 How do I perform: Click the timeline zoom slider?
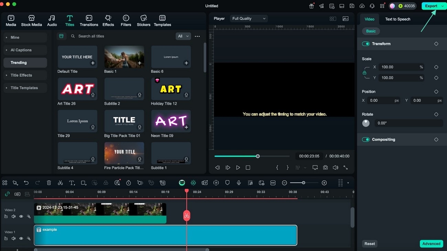[x=304, y=183]
